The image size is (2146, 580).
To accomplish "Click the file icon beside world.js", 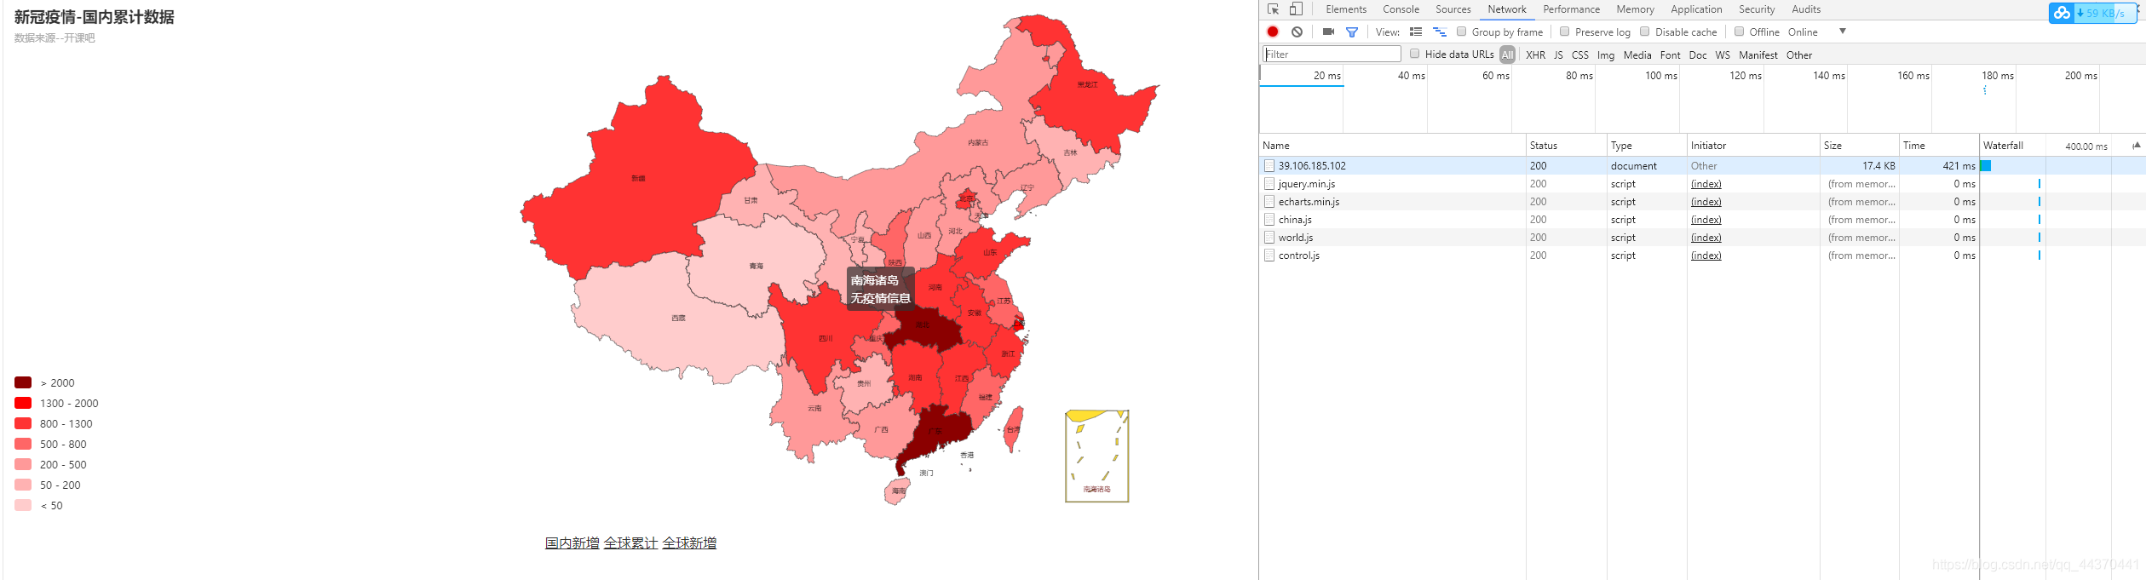I will coord(1269,237).
